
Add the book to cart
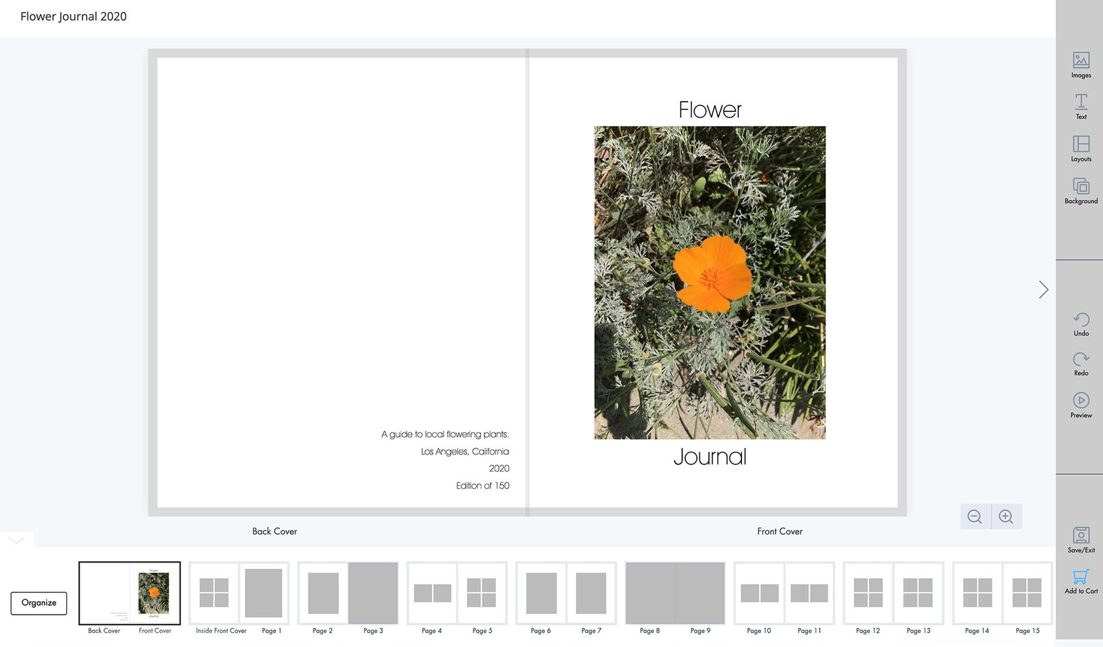pos(1081,581)
